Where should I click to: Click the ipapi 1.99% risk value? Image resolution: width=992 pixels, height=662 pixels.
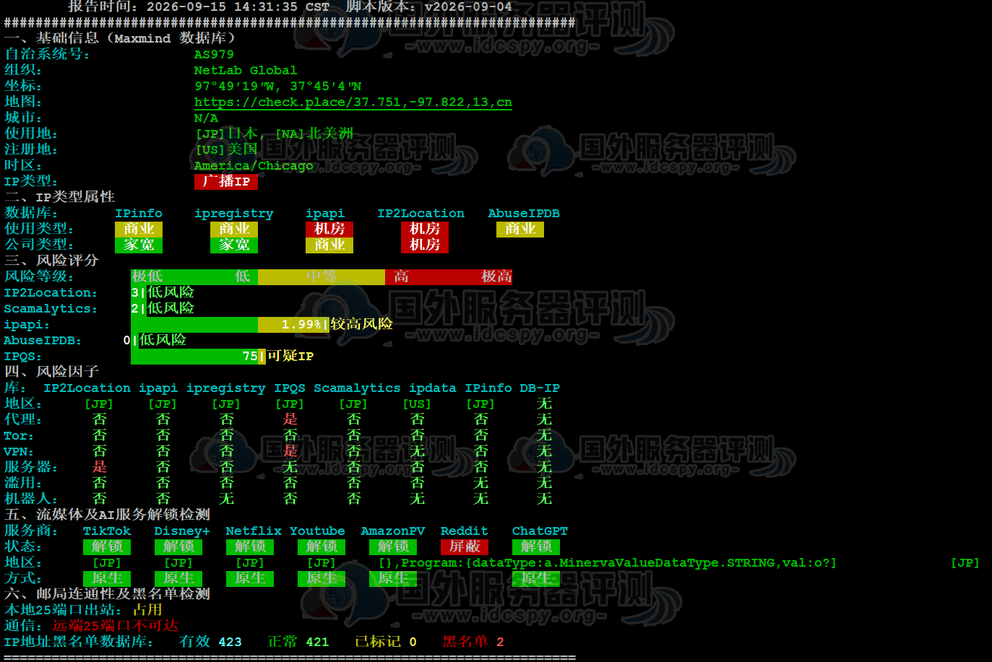coord(301,324)
